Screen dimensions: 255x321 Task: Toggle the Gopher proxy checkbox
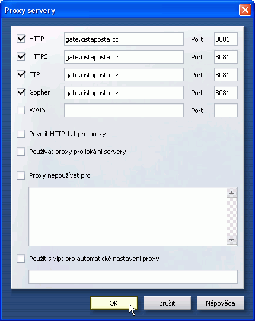coord(21,92)
